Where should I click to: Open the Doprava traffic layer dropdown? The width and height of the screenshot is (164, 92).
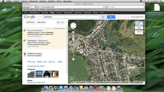click(x=139, y=32)
